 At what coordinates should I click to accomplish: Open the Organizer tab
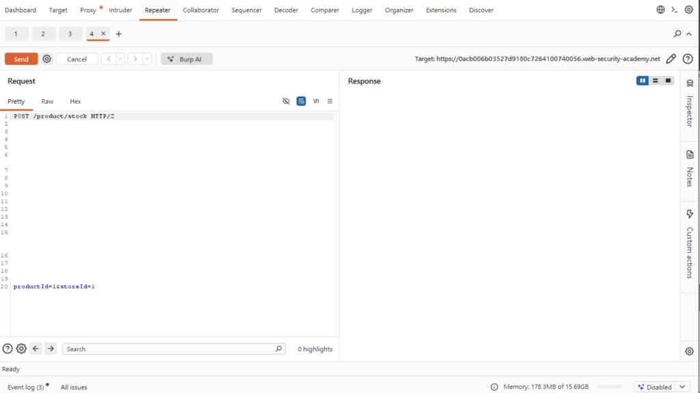pyautogui.click(x=399, y=10)
